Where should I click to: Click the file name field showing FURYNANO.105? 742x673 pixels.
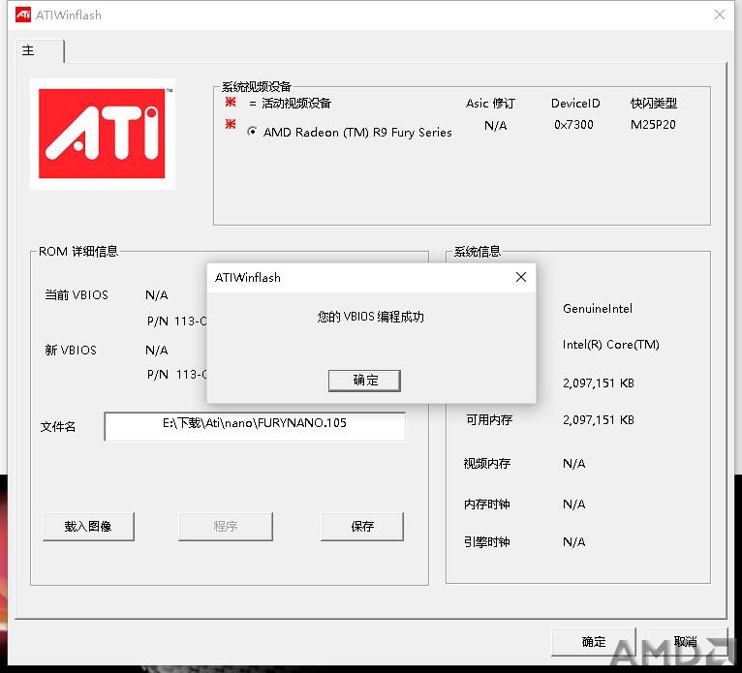pos(255,426)
